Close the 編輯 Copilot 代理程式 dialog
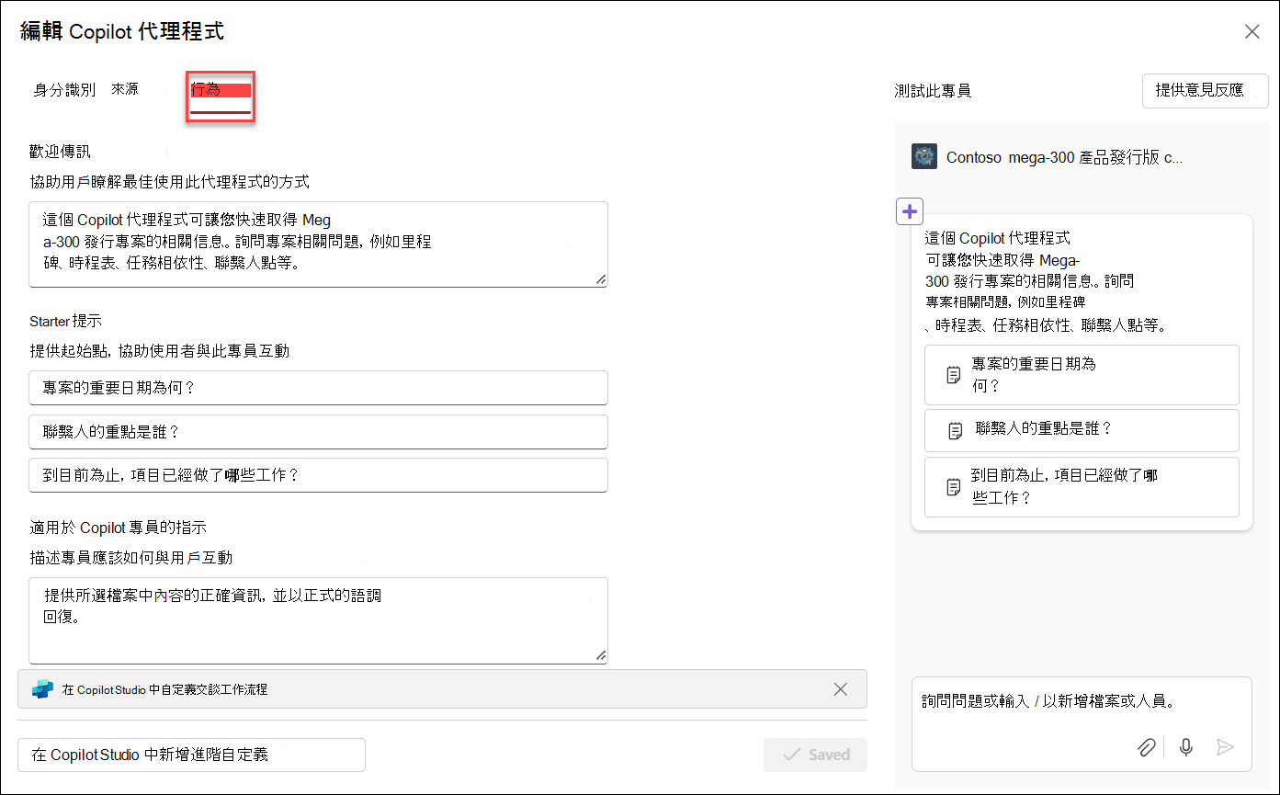Image resolution: width=1280 pixels, height=795 pixels. click(1252, 32)
